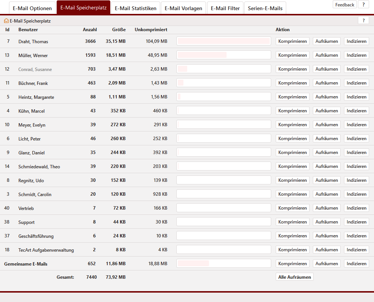Open the E-Mail Optionen tab

pos(32,8)
